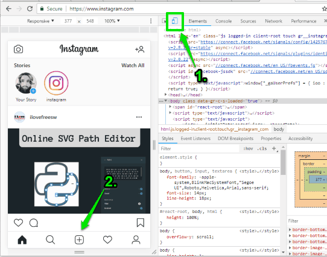This screenshot has width=327, height=257.
Task: Select the DOM Breakpoints tab
Action: coord(235,139)
